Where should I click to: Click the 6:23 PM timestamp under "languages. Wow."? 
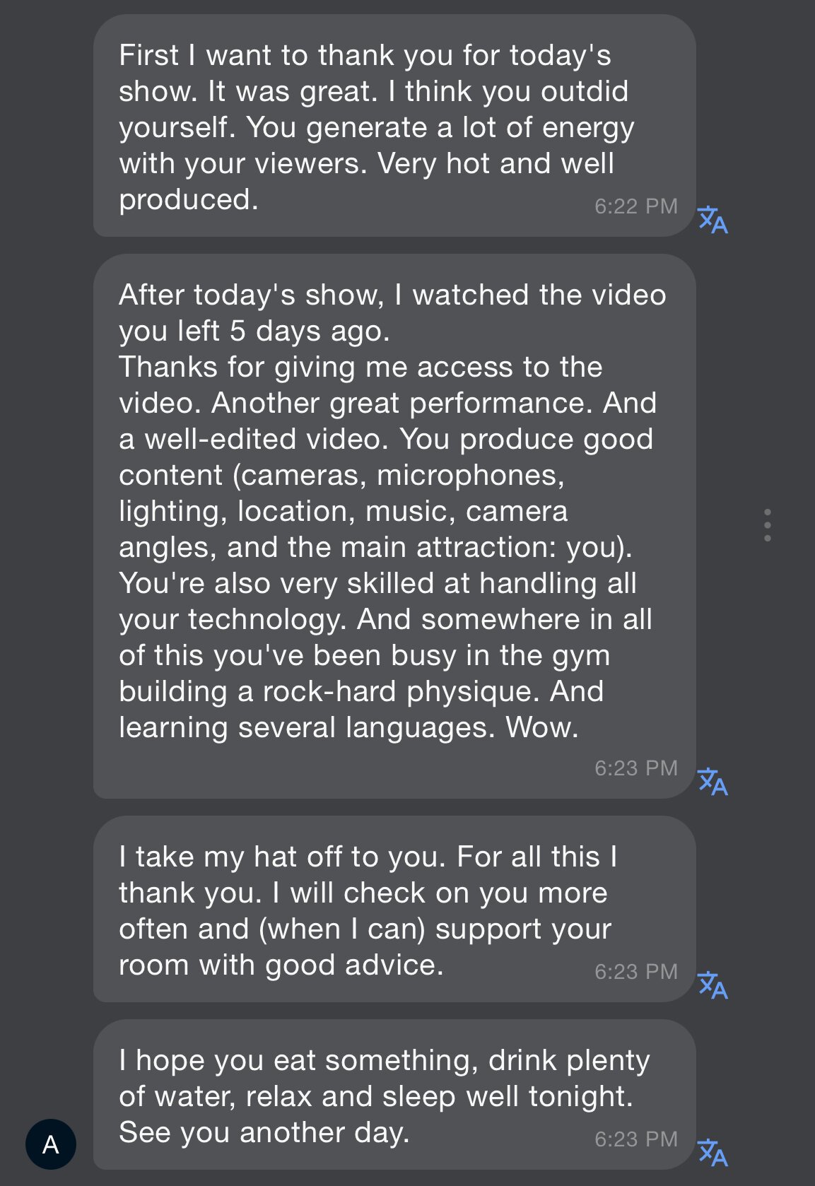(635, 768)
